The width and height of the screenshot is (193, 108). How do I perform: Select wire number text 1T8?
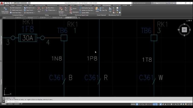147,60
